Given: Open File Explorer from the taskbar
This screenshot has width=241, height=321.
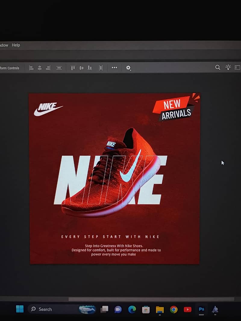Looking at the screenshot, I should [160, 310].
